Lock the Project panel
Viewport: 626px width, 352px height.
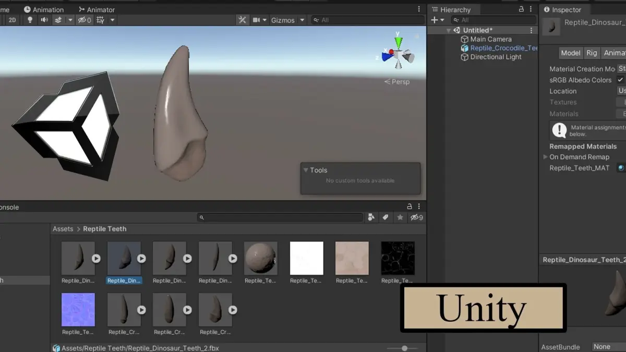pos(410,207)
